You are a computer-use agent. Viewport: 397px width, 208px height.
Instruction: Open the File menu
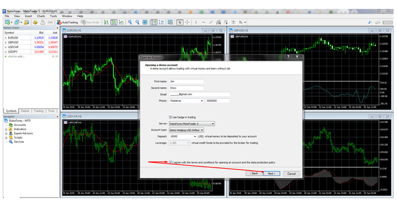(7, 16)
